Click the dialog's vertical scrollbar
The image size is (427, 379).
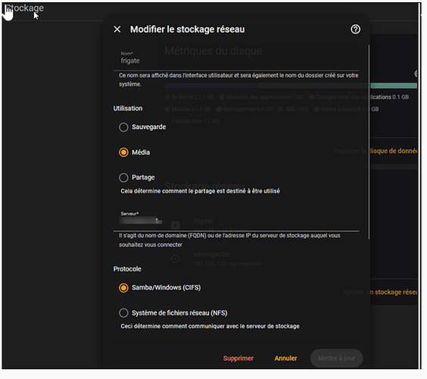[369, 142]
